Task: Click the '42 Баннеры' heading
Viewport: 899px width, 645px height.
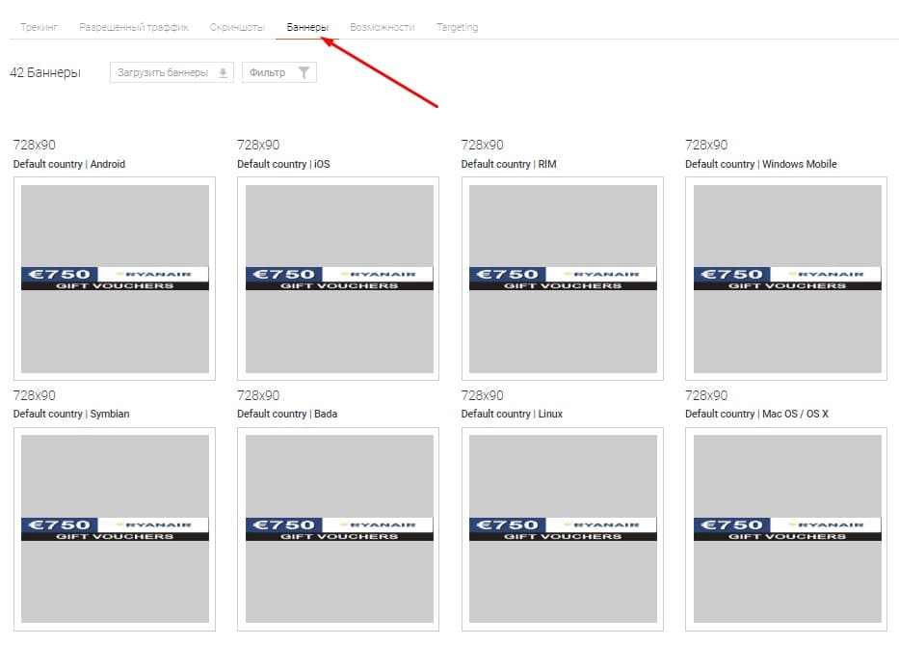Action: [x=45, y=72]
